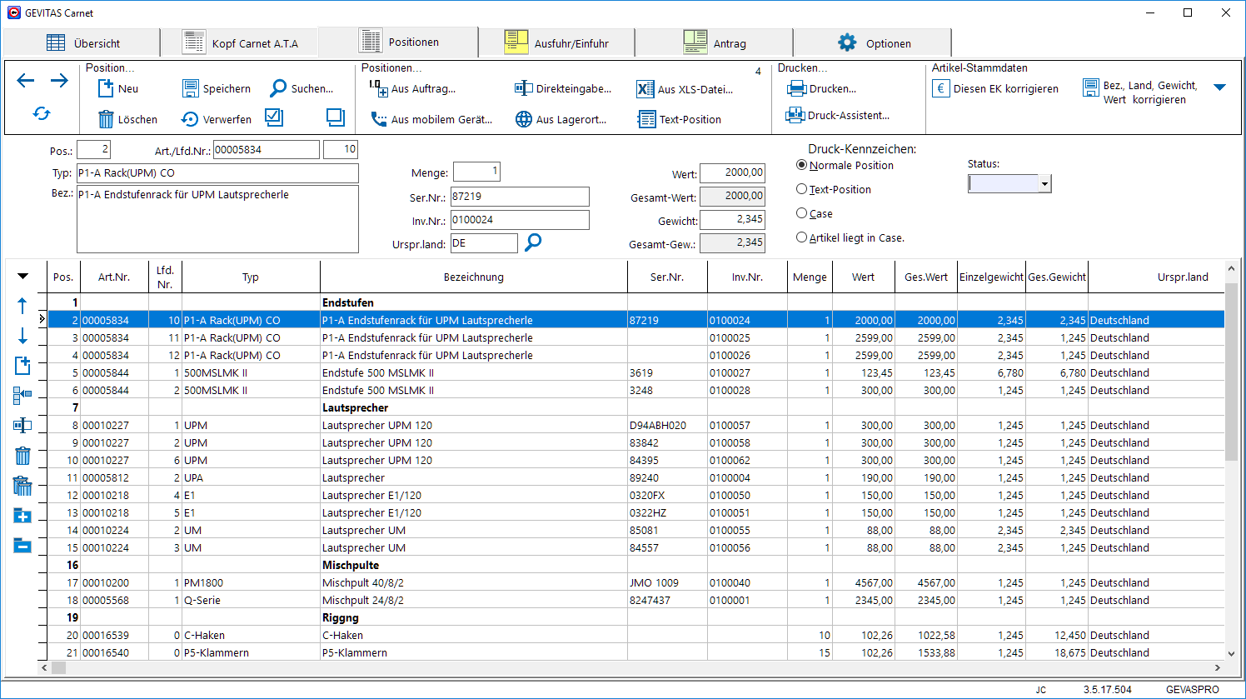
Task: Click the sidebar single trash can icon
Action: click(22, 455)
